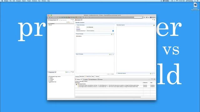
Task: Open the Javadoc tab
Action: [x=85, y=80]
